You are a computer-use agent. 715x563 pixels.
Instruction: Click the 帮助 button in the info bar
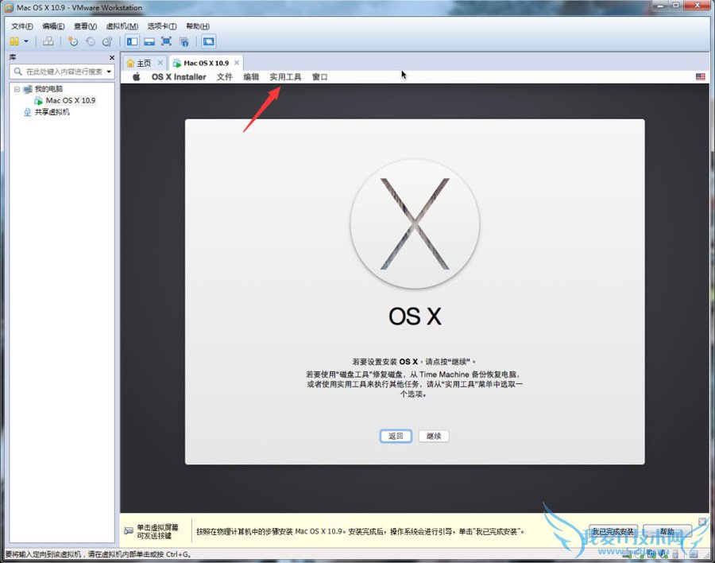click(667, 531)
